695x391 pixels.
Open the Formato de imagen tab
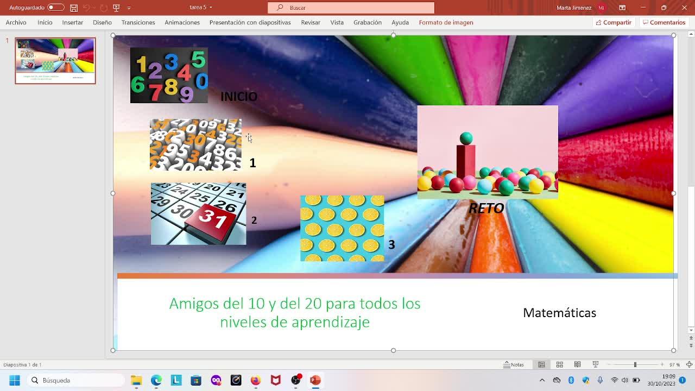[x=446, y=22]
